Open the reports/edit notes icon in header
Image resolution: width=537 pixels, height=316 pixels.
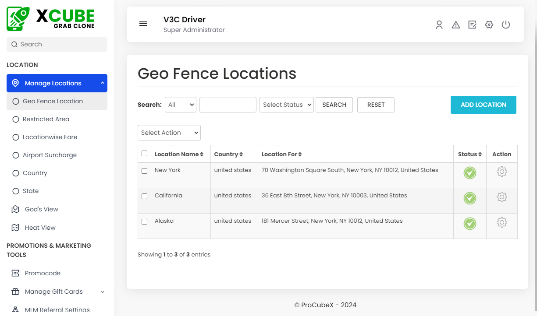tap(472, 25)
